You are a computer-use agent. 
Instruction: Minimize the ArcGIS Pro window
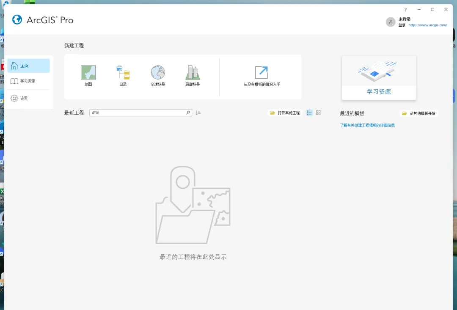click(x=419, y=10)
